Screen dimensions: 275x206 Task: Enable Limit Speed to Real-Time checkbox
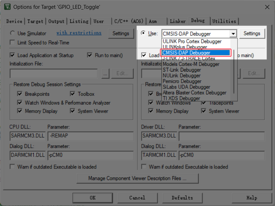point(13,42)
